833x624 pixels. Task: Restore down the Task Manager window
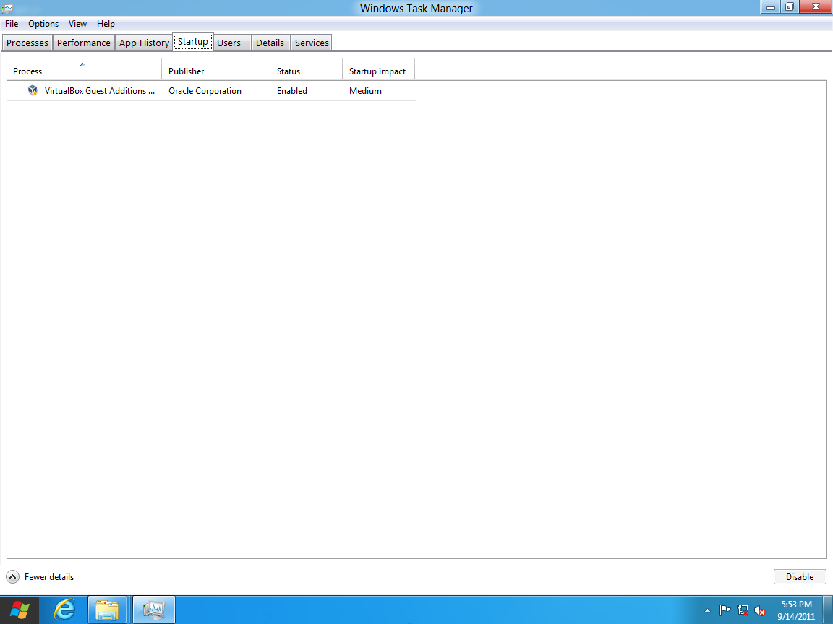790,7
